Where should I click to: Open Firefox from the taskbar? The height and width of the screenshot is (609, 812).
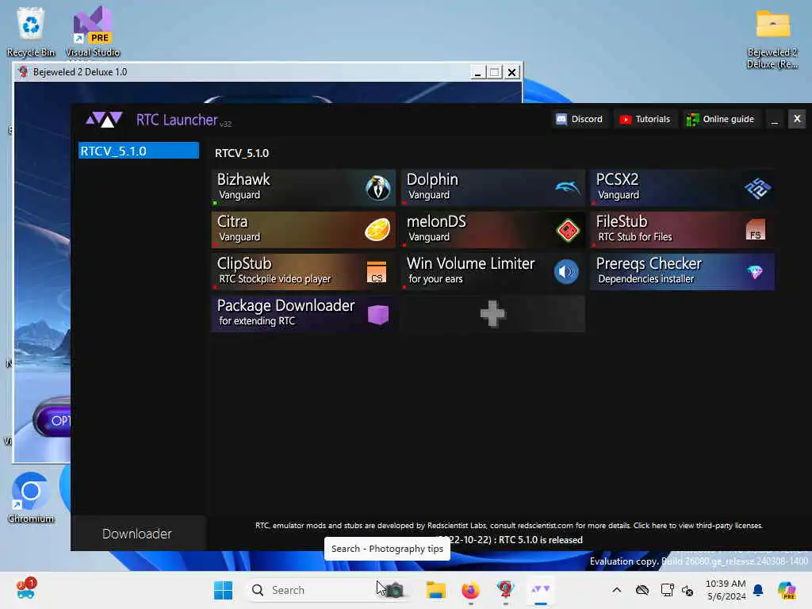click(470, 590)
